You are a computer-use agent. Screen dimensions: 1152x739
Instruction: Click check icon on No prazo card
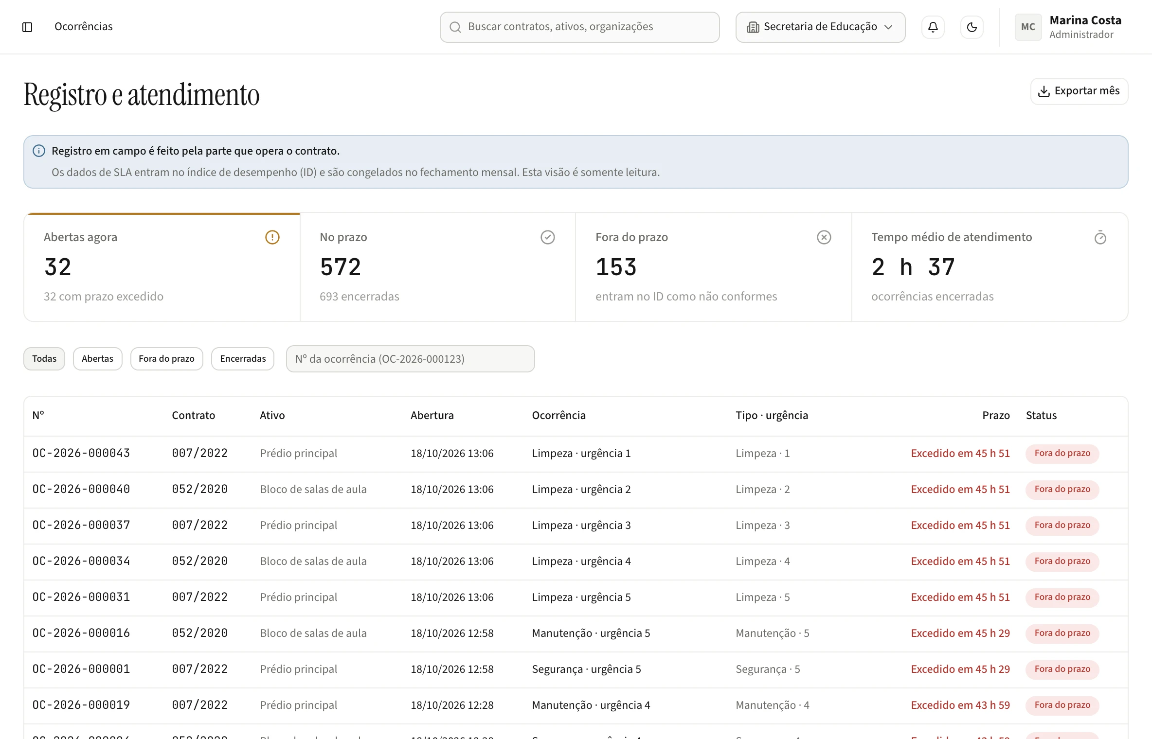[548, 237]
